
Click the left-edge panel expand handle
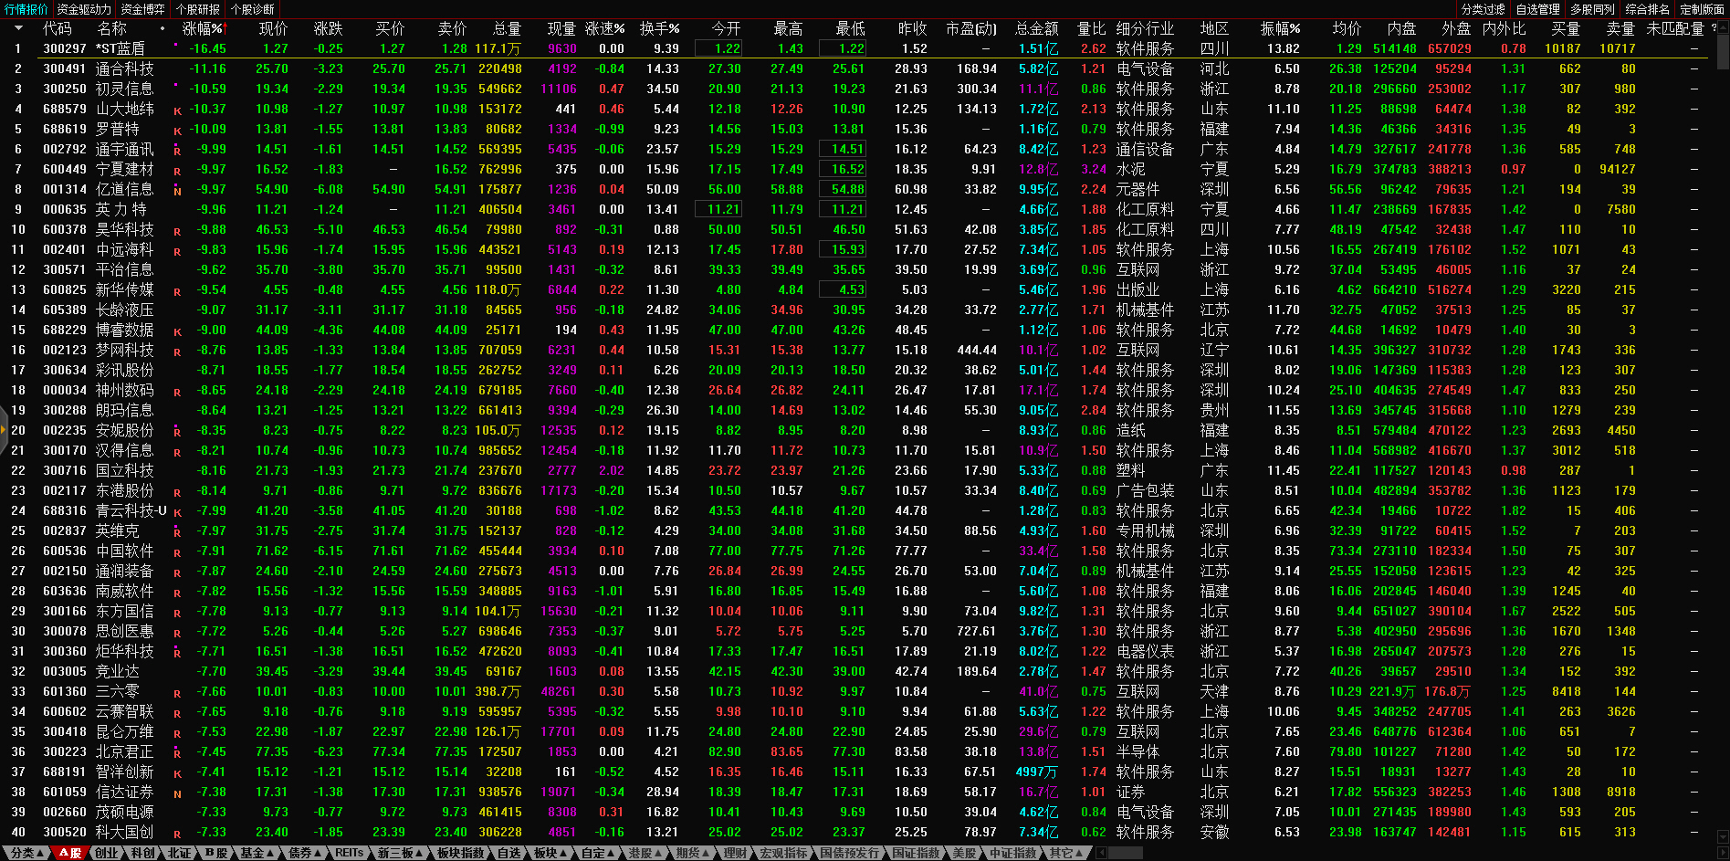[3, 429]
